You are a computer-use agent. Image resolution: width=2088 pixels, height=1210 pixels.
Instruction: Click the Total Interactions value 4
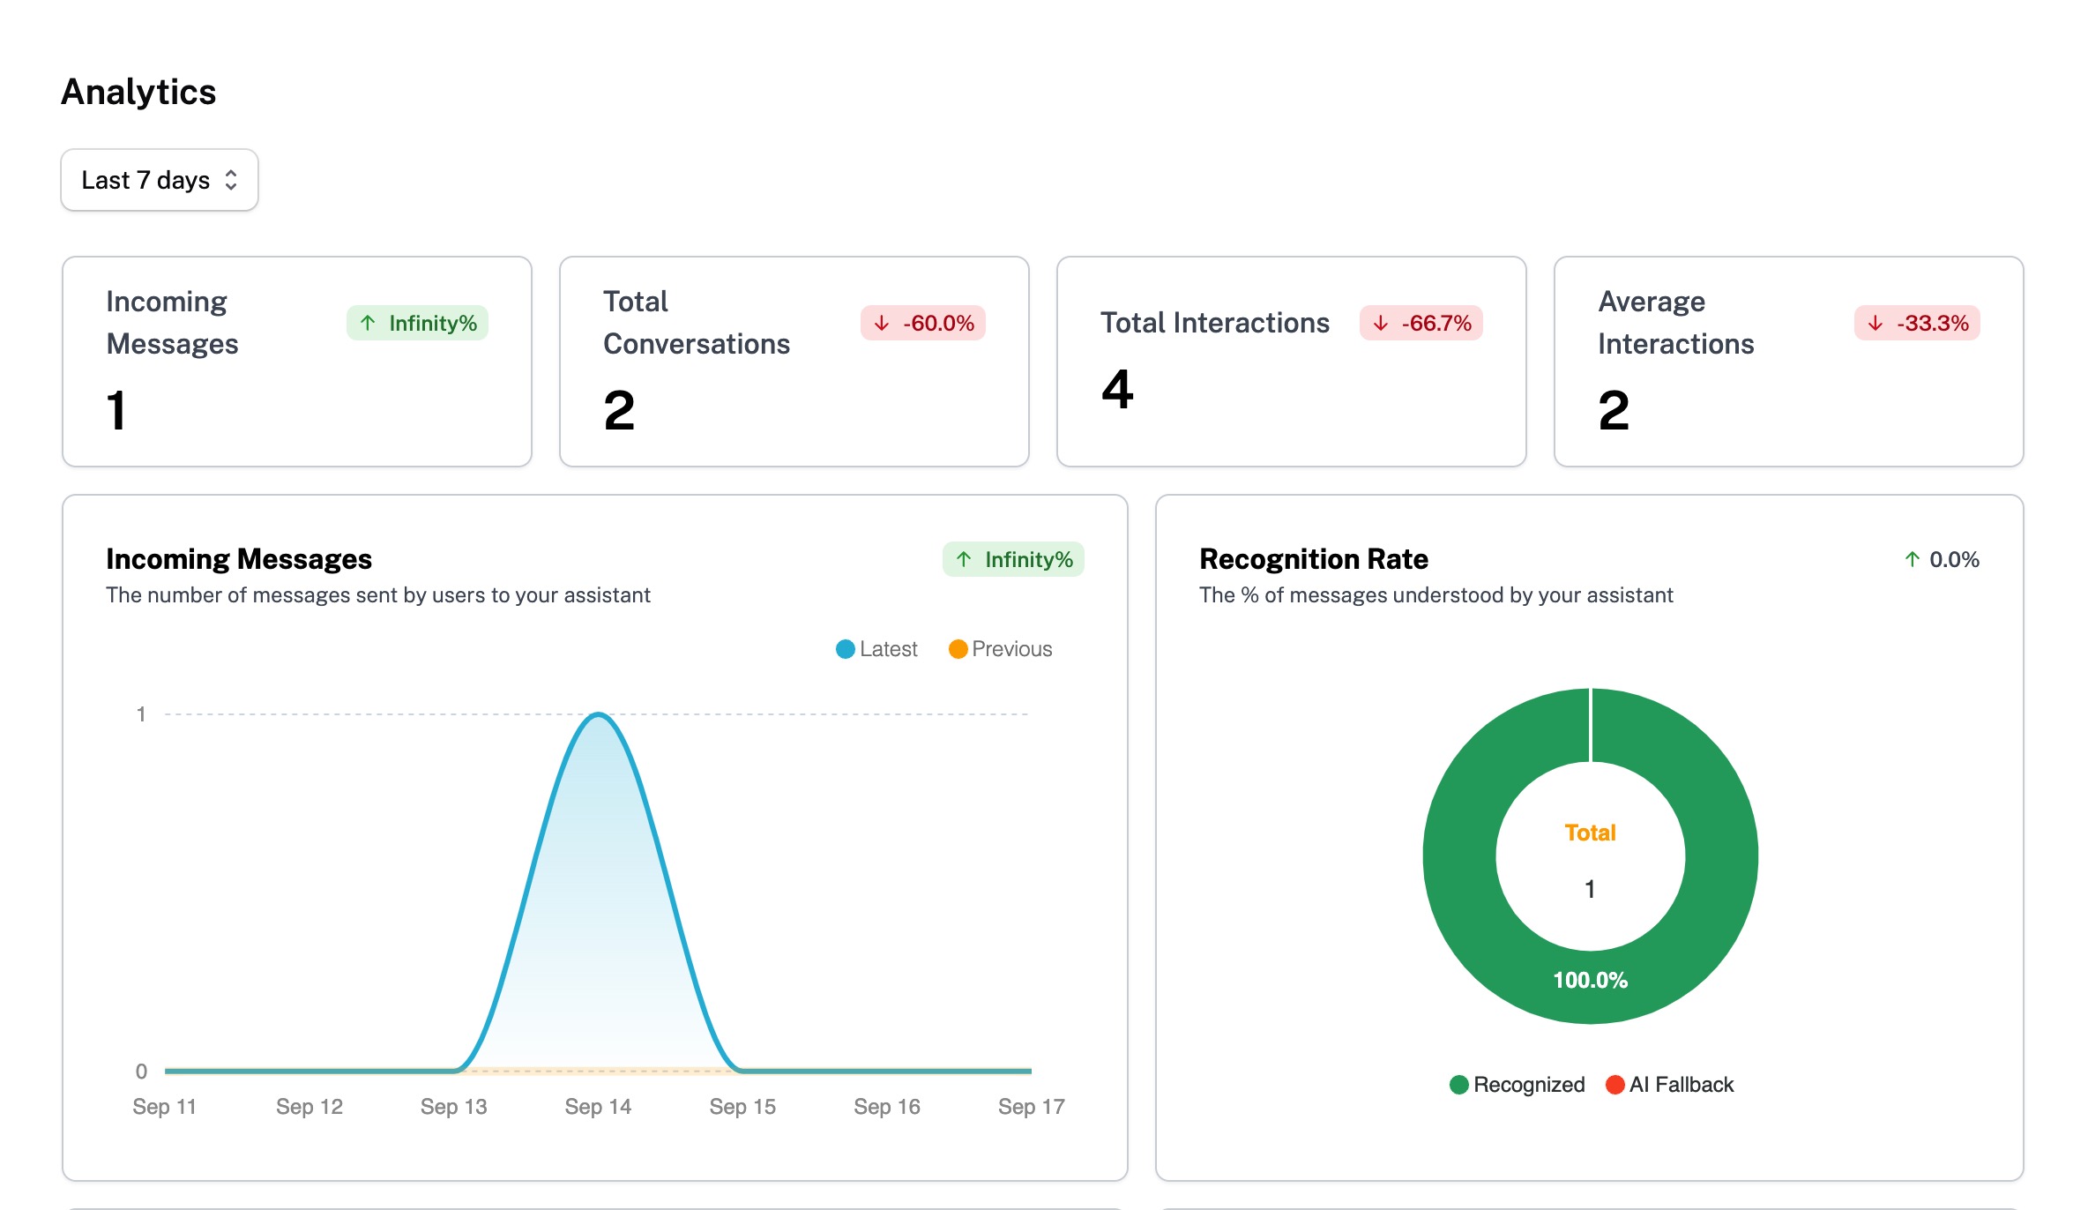(x=1117, y=389)
